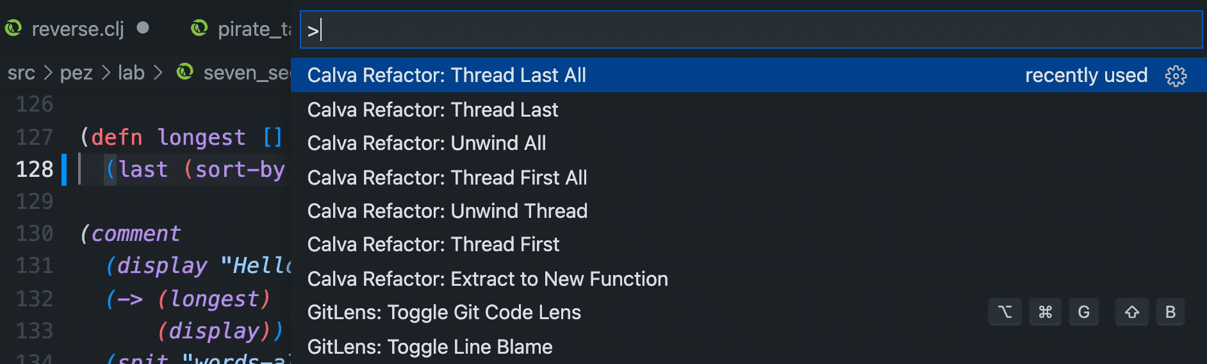Select Calva Refactor: Unwind Thread
1207x364 pixels.
point(447,211)
